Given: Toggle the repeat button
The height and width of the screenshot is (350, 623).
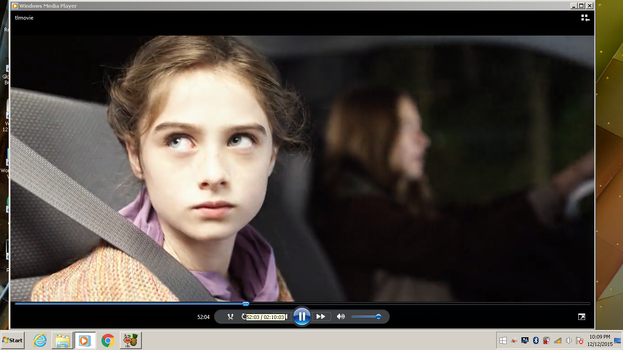Looking at the screenshot, I should point(244,317).
